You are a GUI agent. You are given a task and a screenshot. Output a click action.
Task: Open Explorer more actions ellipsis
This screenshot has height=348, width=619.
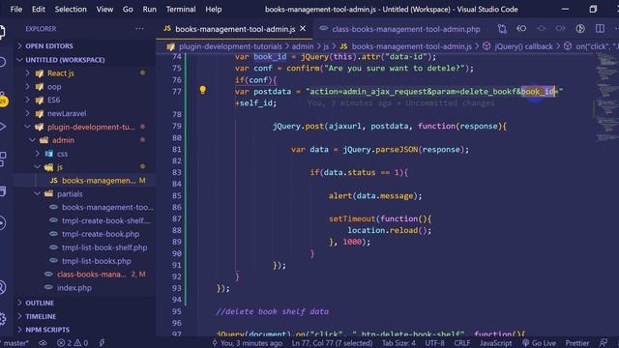pos(139,28)
